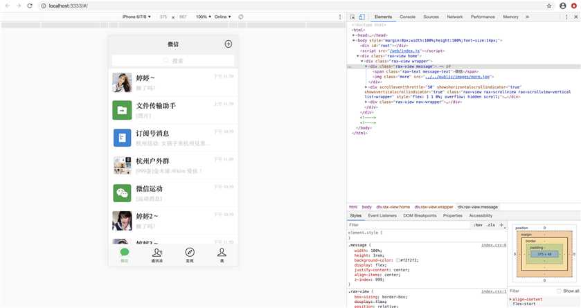
Task: Open the Properties sub-tab
Action: [453, 215]
